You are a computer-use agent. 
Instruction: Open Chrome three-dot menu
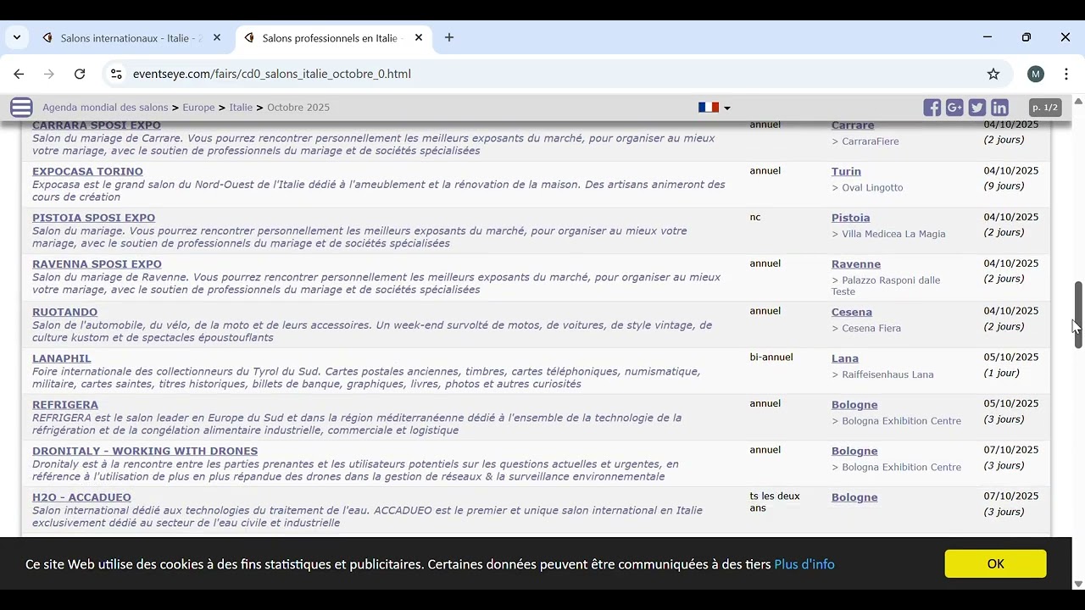tap(1066, 74)
